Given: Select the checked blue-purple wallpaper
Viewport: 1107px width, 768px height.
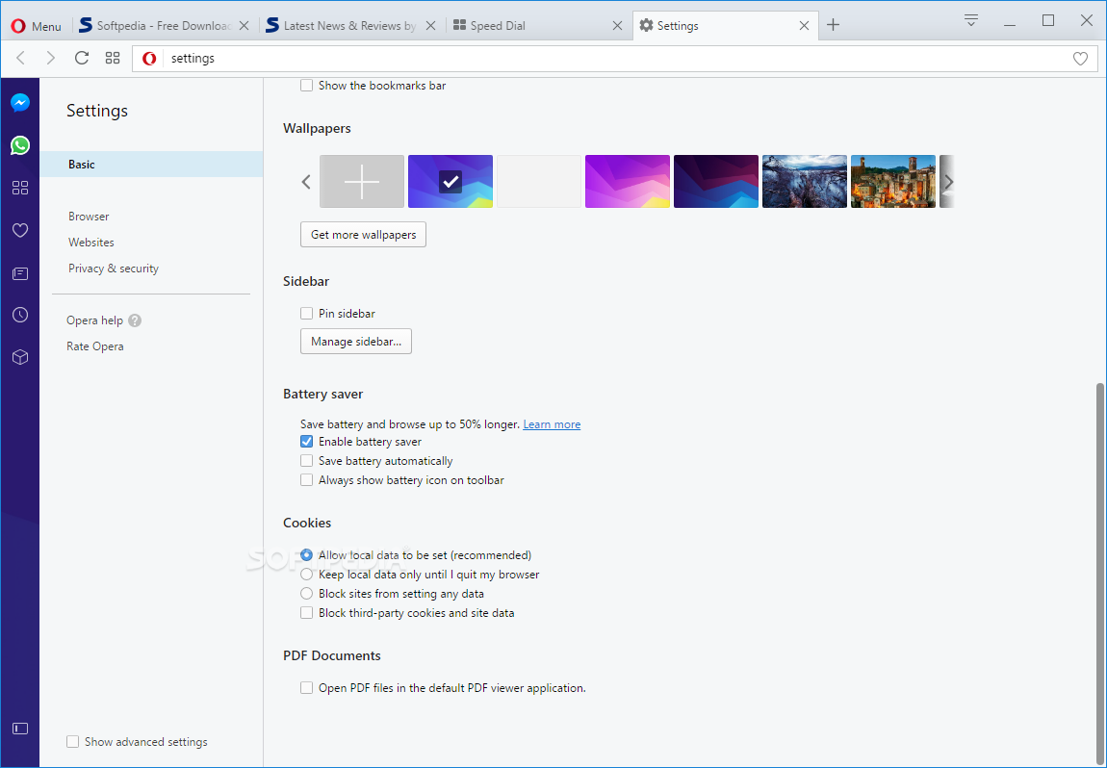Looking at the screenshot, I should point(451,181).
